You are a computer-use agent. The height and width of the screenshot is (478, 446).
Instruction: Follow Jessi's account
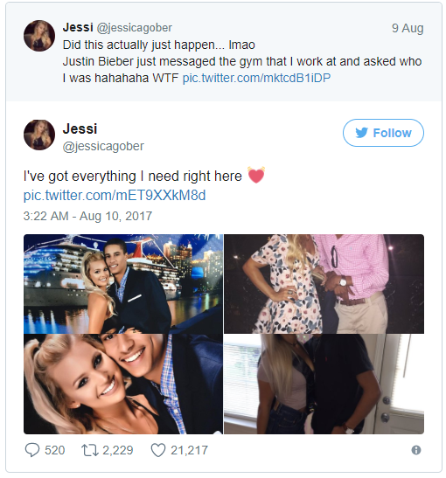pyautogui.click(x=383, y=133)
